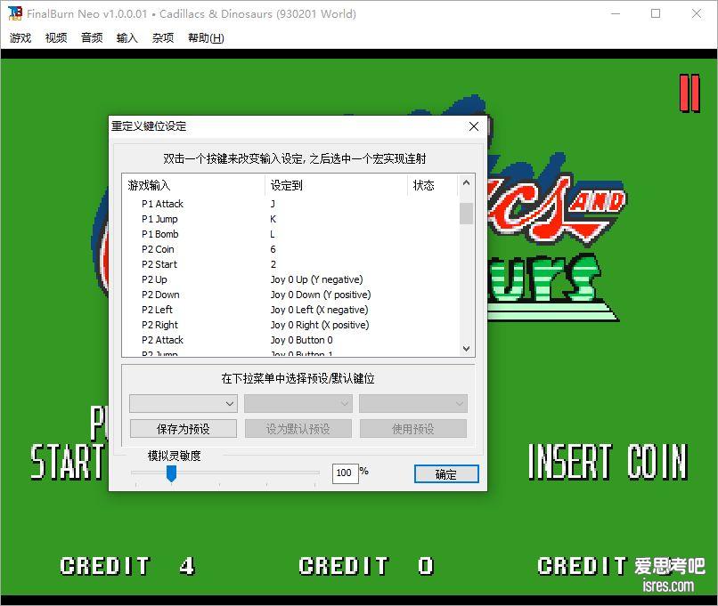Screen dimensions: 718x606
Task: Open the 游戏 menu
Action: [20, 38]
